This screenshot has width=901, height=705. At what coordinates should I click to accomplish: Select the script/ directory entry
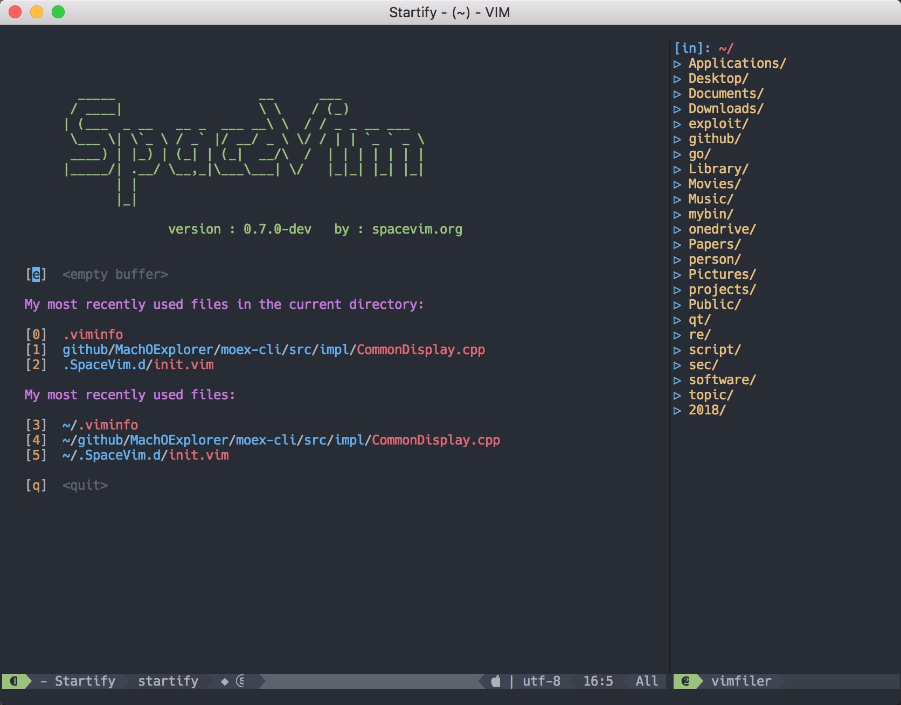tap(715, 350)
